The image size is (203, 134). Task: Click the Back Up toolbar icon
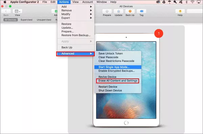pyautogui.click(x=130, y=11)
